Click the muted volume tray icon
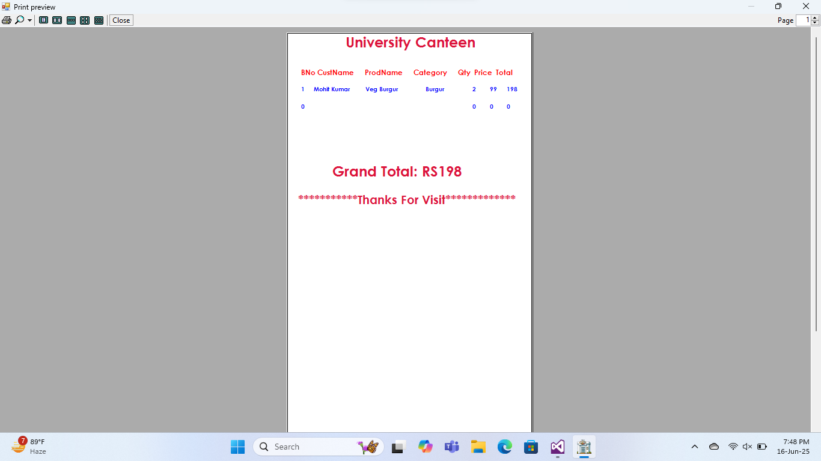This screenshot has width=821, height=461. pyautogui.click(x=748, y=447)
